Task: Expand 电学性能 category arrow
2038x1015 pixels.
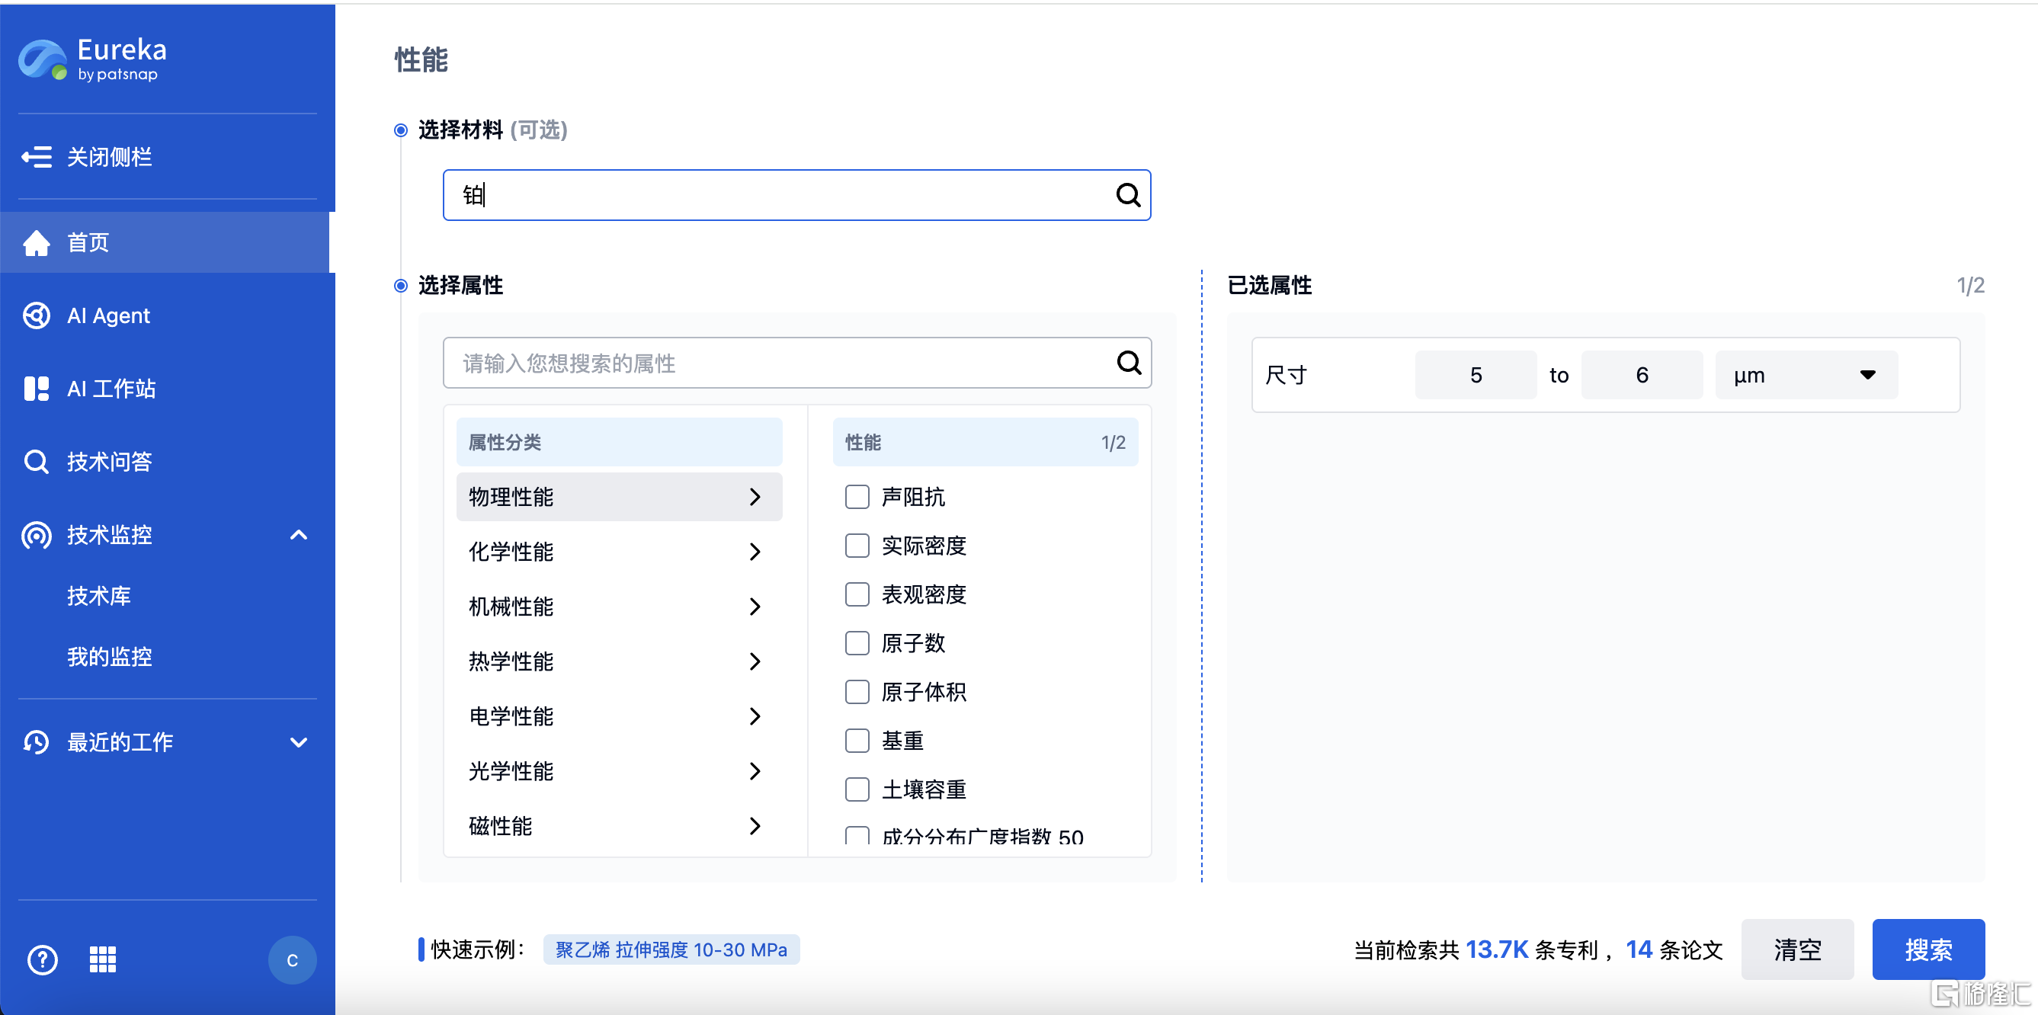Action: pyautogui.click(x=755, y=716)
